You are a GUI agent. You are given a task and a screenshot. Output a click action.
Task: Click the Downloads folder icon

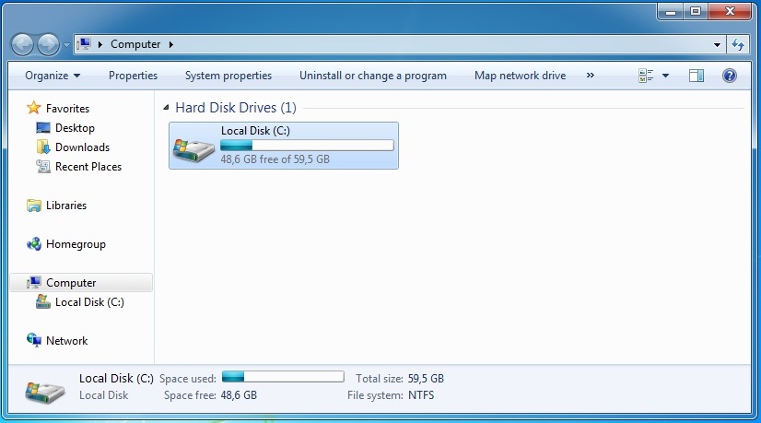tap(43, 147)
